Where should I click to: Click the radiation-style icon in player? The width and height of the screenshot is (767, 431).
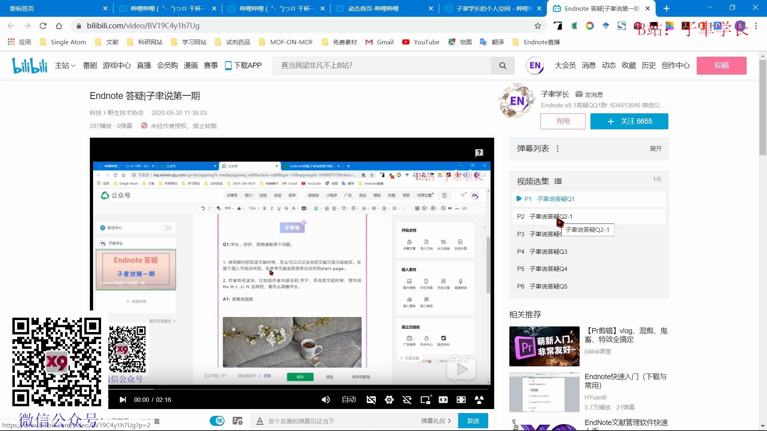click(x=479, y=399)
